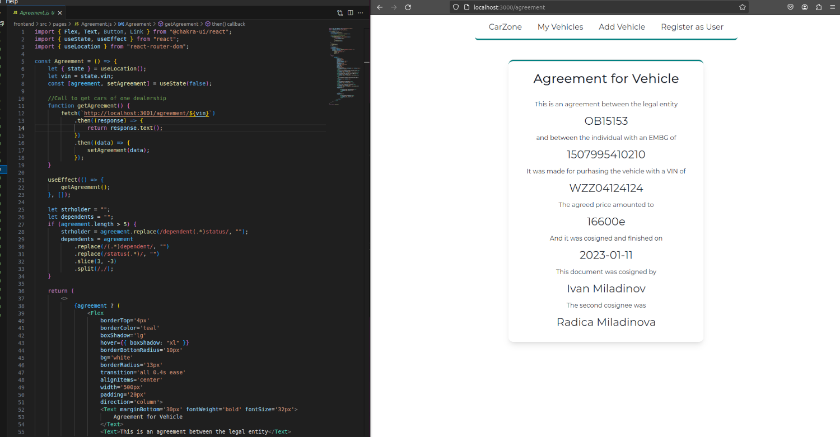This screenshot has width=840, height=437.
Task: Open the Firefox extensions puzzle icon
Action: click(x=819, y=7)
